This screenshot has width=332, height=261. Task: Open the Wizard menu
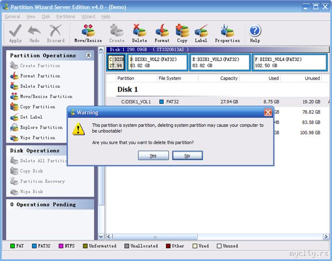coord(88,17)
